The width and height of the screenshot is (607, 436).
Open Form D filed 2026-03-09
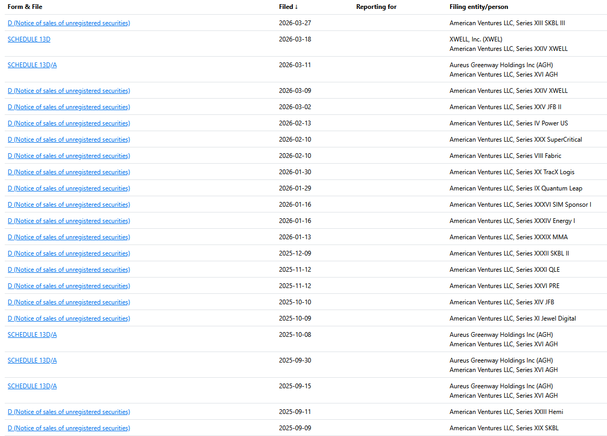tap(69, 91)
